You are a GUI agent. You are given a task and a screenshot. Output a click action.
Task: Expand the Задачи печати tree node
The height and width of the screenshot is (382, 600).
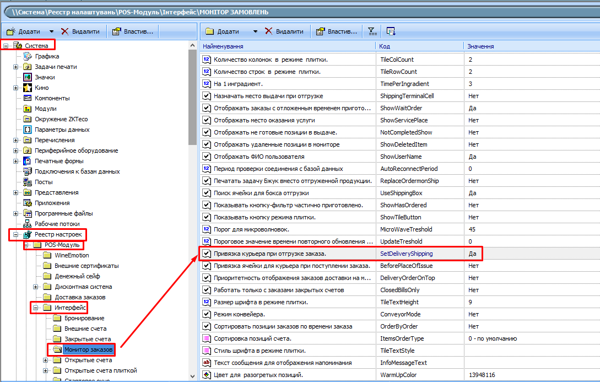coord(16,67)
